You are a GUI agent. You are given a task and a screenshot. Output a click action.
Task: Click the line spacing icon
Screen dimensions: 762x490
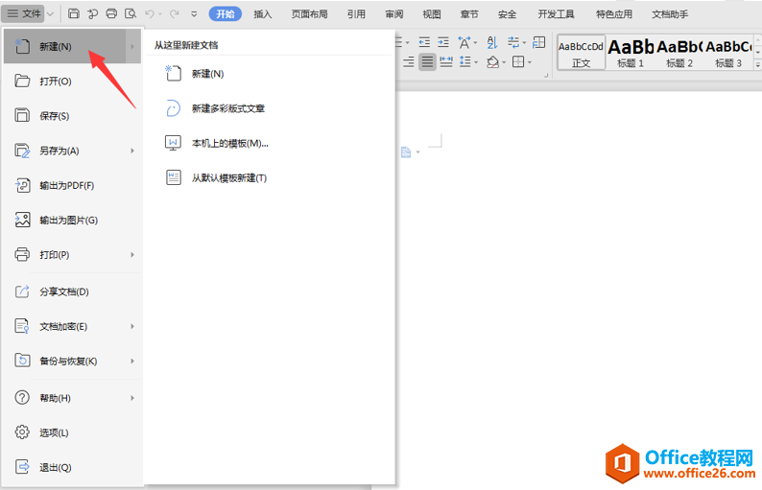(x=465, y=61)
